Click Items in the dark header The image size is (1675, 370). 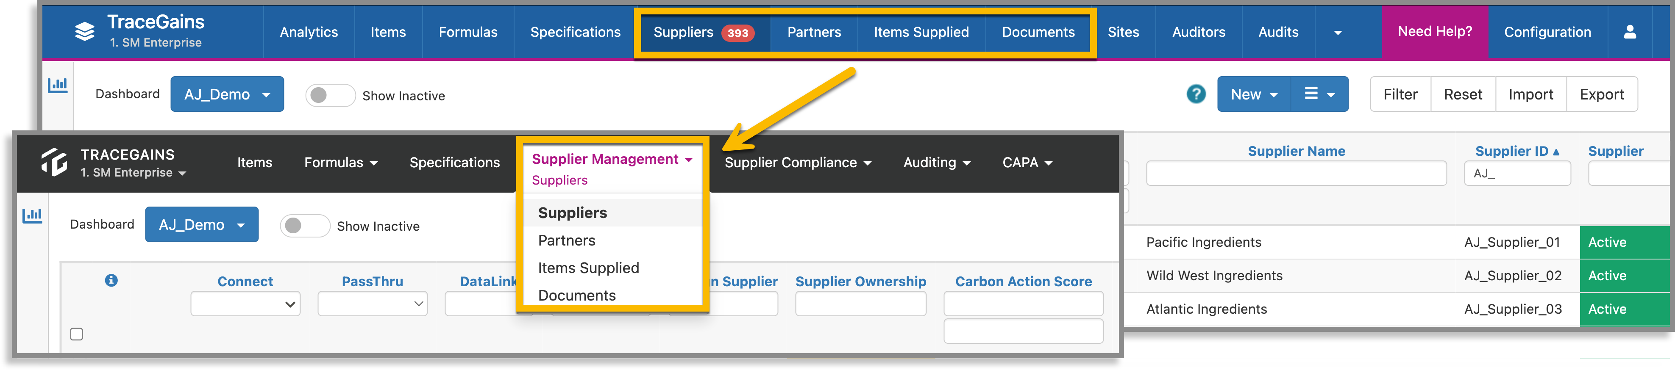[255, 162]
